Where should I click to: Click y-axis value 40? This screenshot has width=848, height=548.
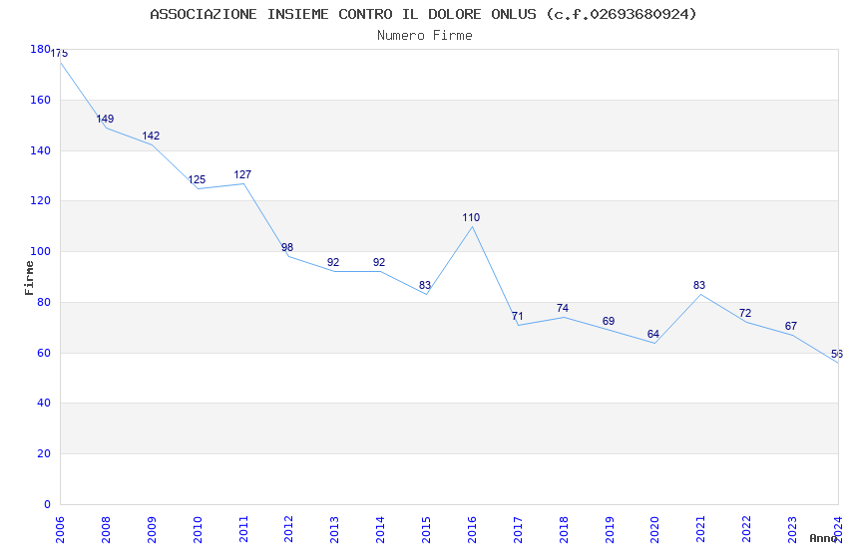pyautogui.click(x=44, y=403)
